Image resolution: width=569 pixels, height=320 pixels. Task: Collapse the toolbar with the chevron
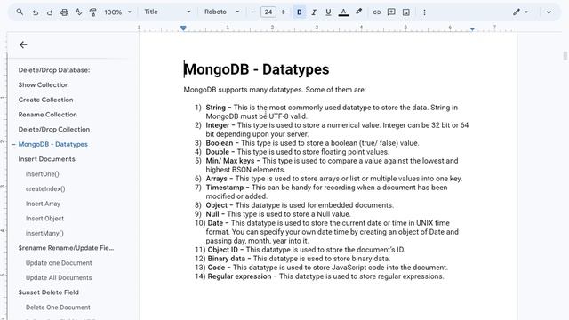click(549, 12)
